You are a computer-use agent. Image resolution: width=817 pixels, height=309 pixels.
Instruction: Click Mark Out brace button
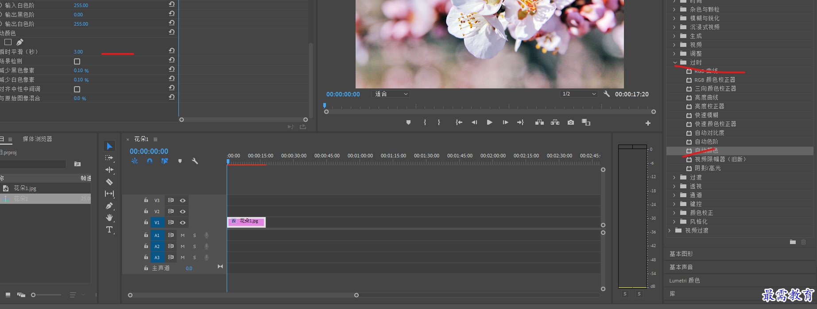tap(439, 122)
